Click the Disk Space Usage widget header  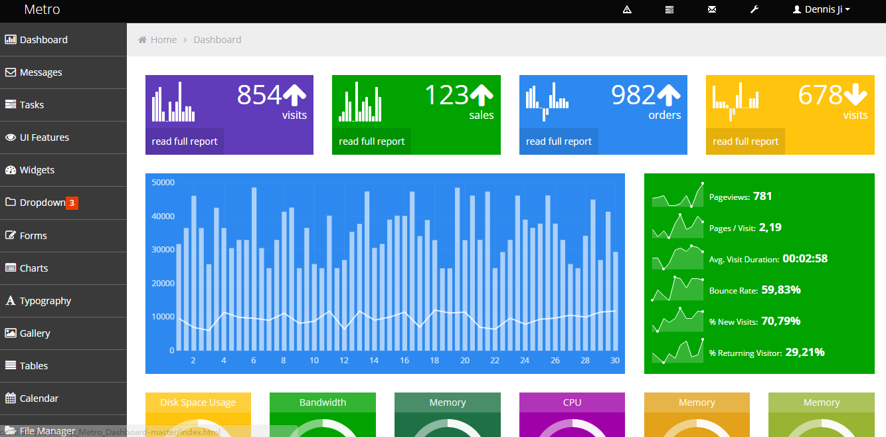pyautogui.click(x=198, y=402)
